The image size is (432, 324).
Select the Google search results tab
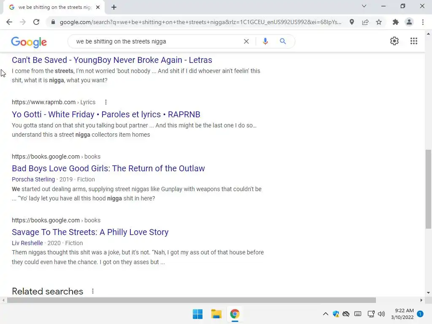pyautogui.click(x=54, y=7)
